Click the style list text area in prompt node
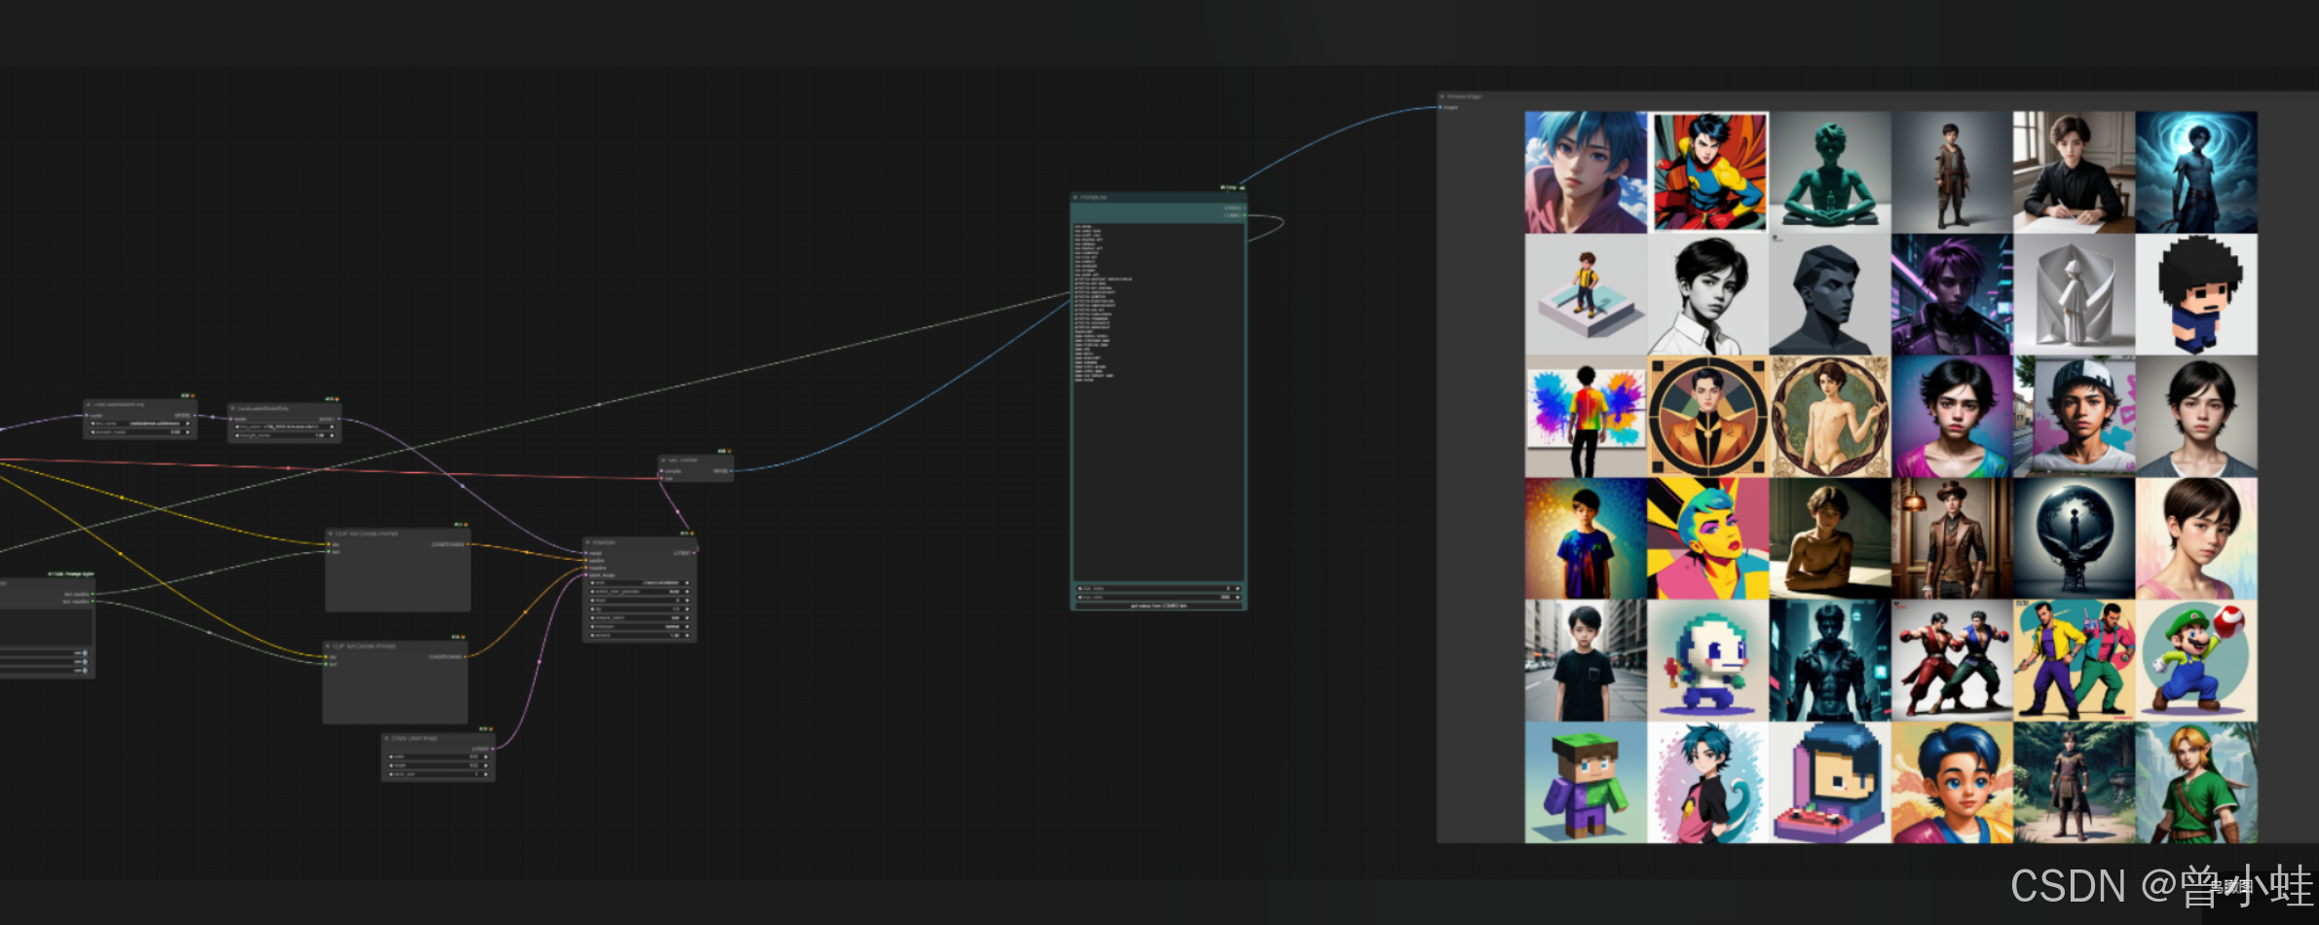2319x925 pixels. [x=1159, y=401]
